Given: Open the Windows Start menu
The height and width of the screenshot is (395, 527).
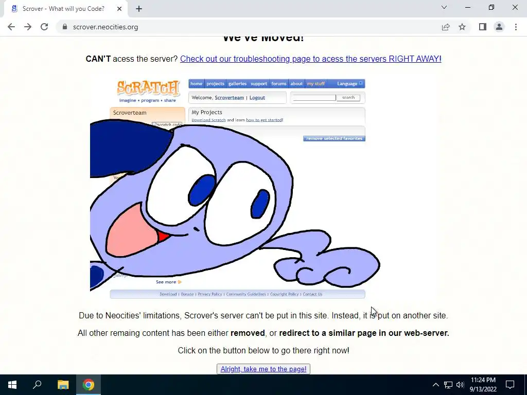Looking at the screenshot, I should (x=12, y=385).
